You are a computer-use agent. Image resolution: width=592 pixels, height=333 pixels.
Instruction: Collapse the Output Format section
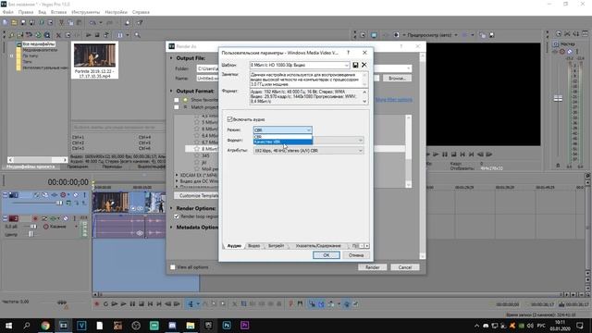pos(171,91)
